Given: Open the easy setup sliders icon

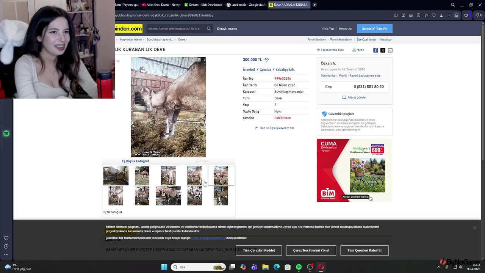Looking at the screenshot, I should [449, 15].
